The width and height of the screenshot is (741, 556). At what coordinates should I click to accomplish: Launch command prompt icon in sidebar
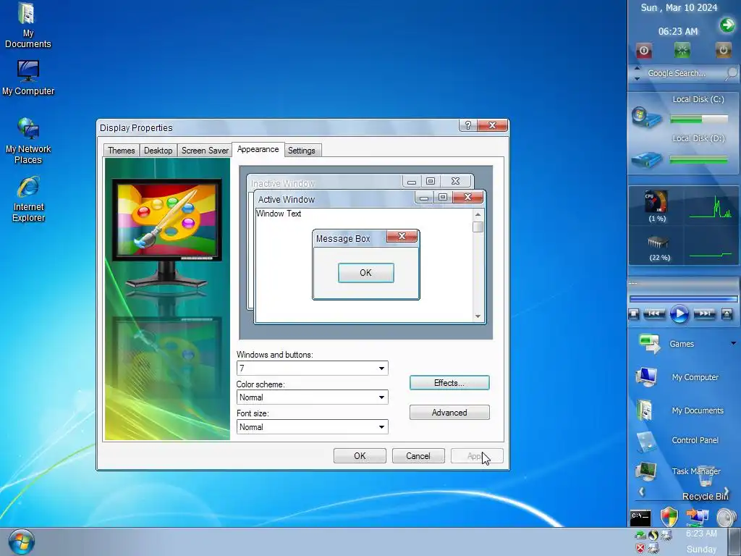(640, 518)
